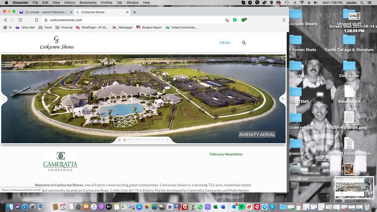The height and width of the screenshot is (212, 377).
Task: Click the browser forward arrow
Action: (13, 20)
